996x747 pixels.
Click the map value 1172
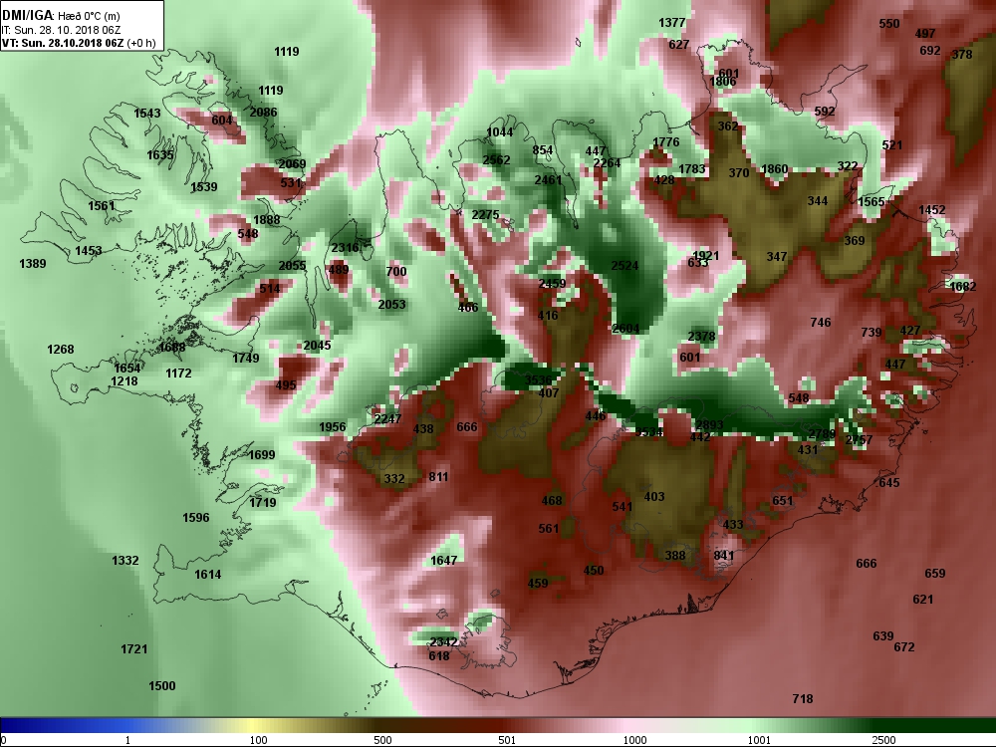tap(178, 373)
